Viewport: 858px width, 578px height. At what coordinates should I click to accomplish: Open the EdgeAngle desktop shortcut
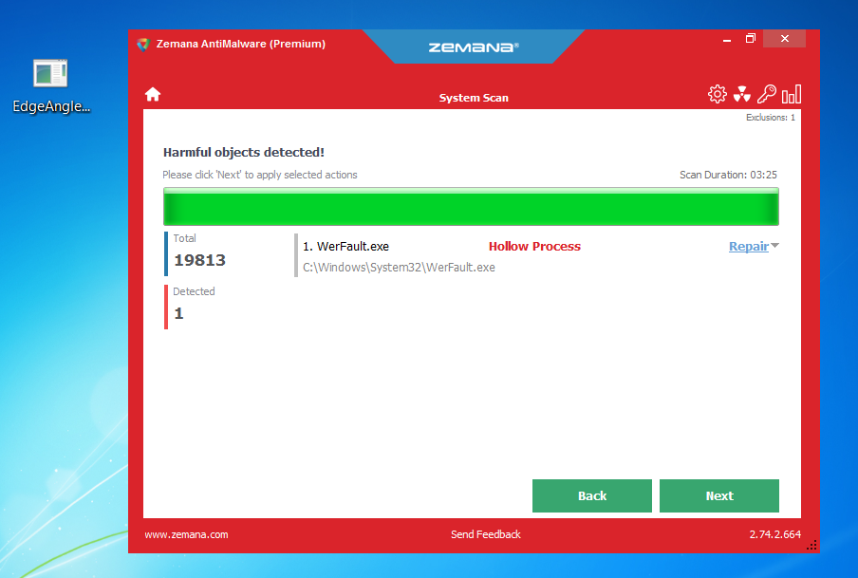pos(51,86)
